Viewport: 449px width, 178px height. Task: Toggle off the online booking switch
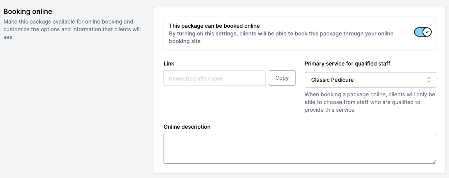click(422, 32)
